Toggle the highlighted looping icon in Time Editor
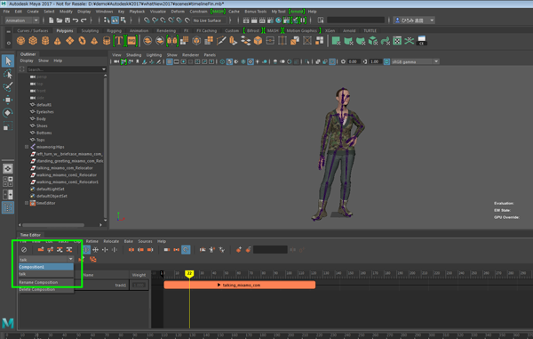 click(186, 250)
